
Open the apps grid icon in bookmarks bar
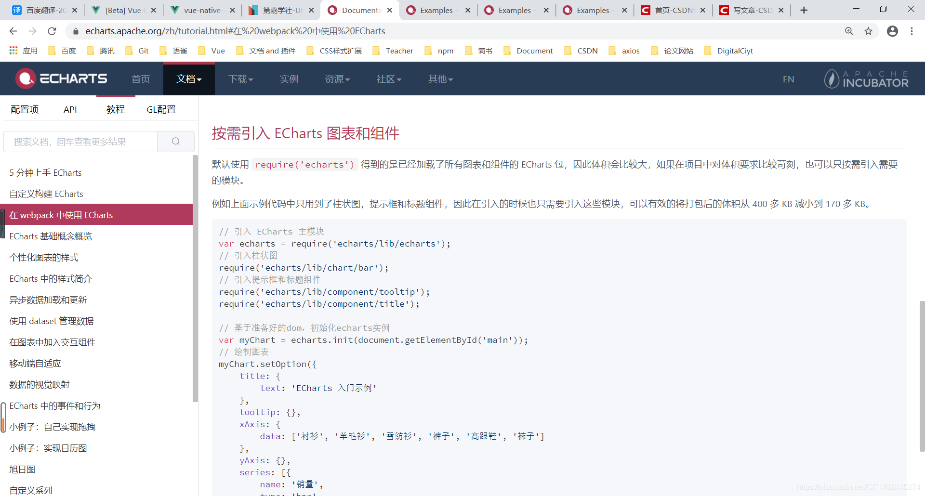click(13, 51)
